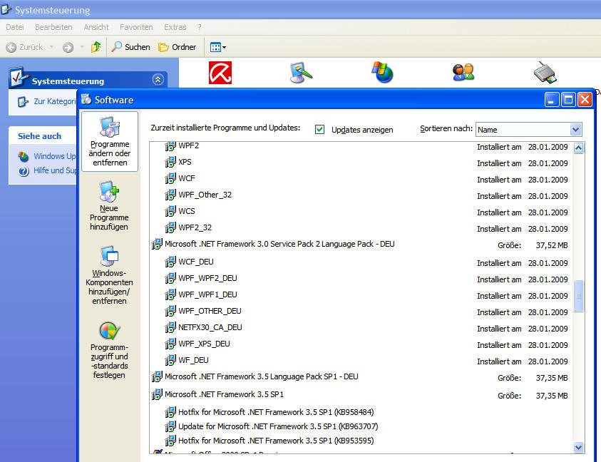Click the Hilfe question mark icon in the side panel
The width and height of the screenshot is (601, 462).
[x=24, y=171]
